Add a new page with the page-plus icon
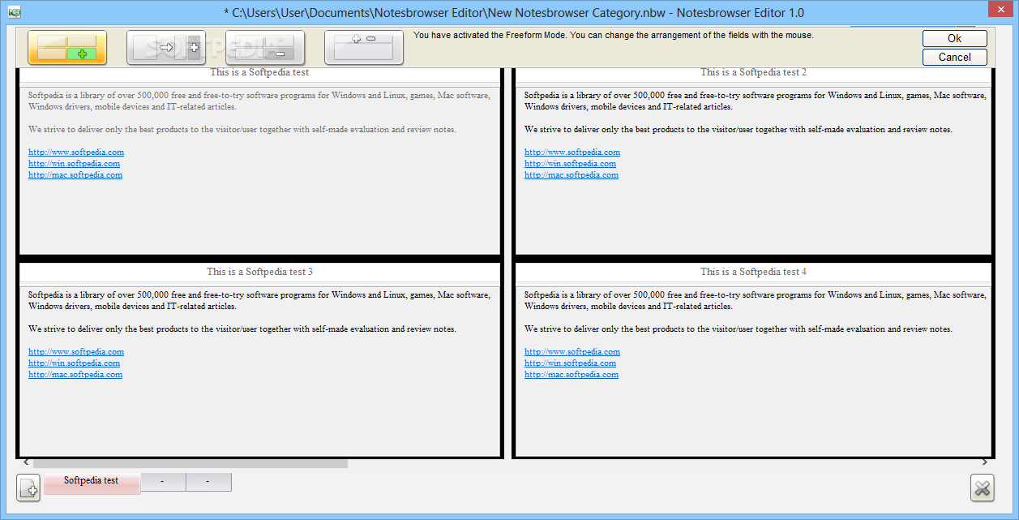Viewport: 1019px width, 520px height. [28, 488]
